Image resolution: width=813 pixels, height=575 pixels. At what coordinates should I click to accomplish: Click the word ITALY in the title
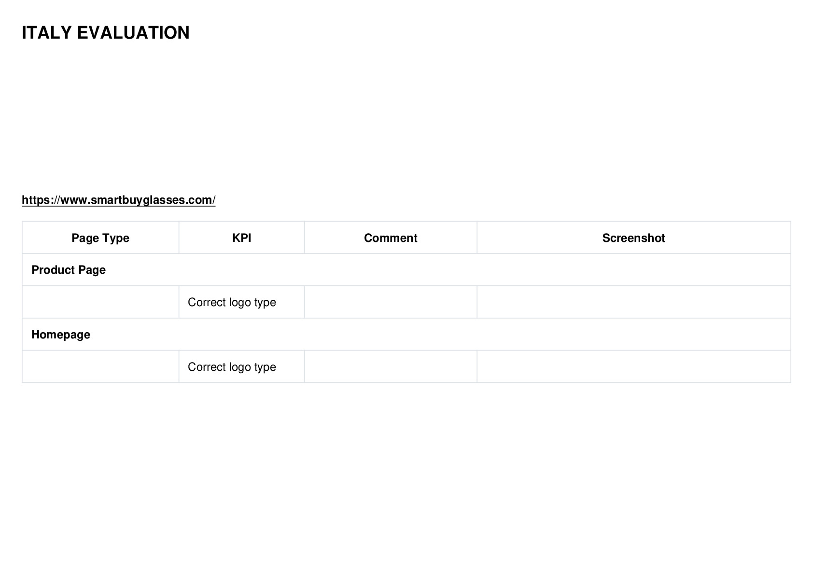[x=47, y=33]
